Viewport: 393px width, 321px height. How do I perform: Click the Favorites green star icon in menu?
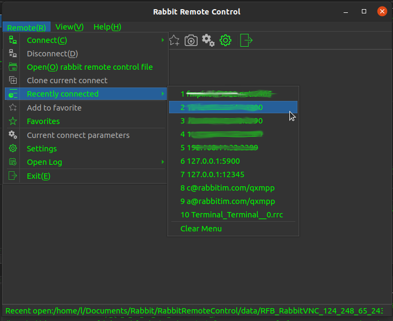[13, 121]
